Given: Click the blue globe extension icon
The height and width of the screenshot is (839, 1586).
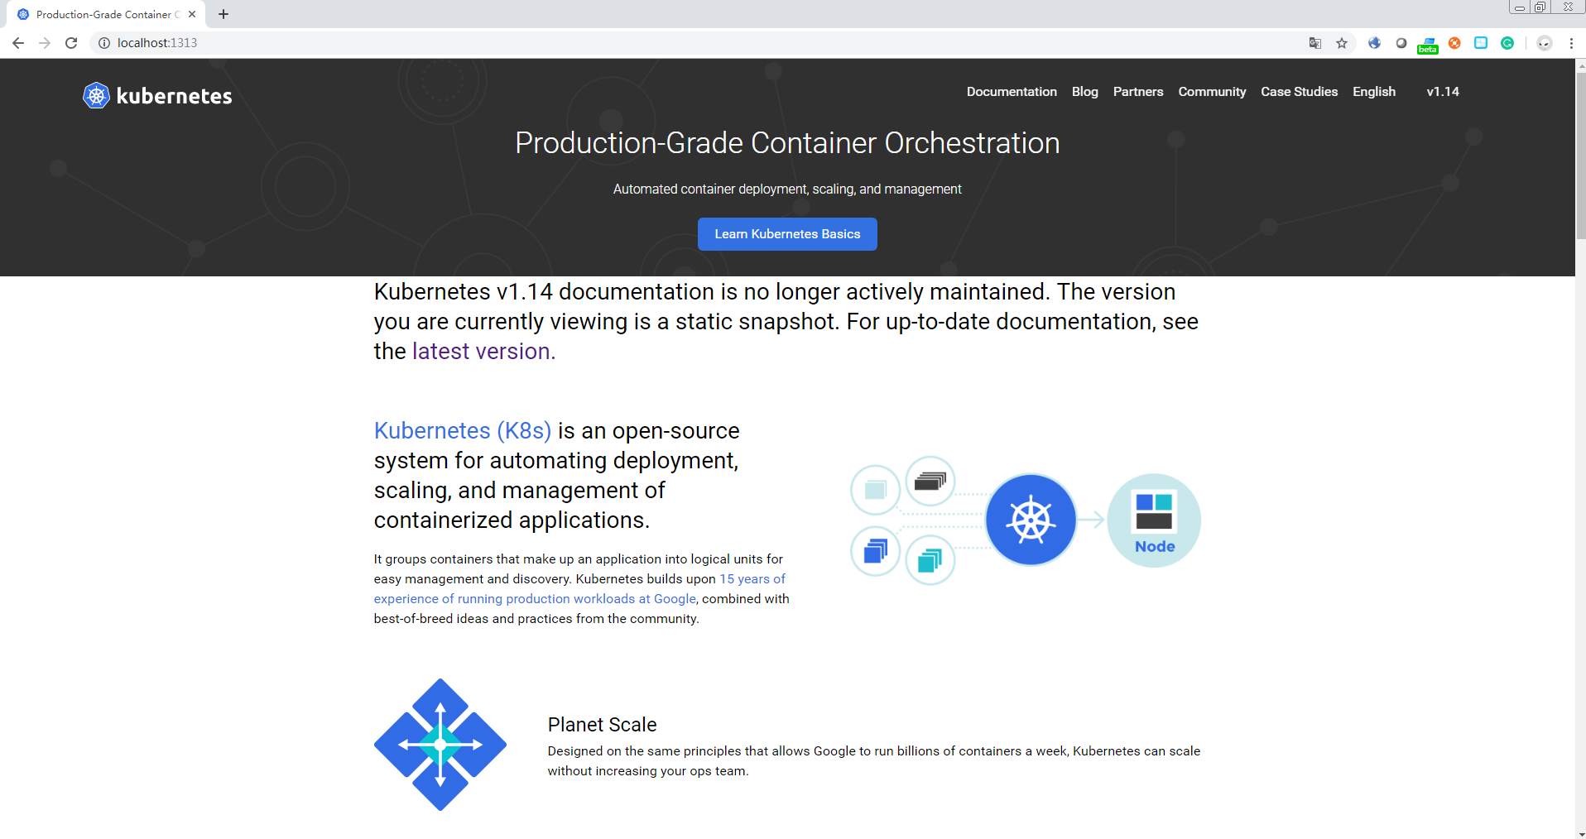Looking at the screenshot, I should (x=1374, y=43).
